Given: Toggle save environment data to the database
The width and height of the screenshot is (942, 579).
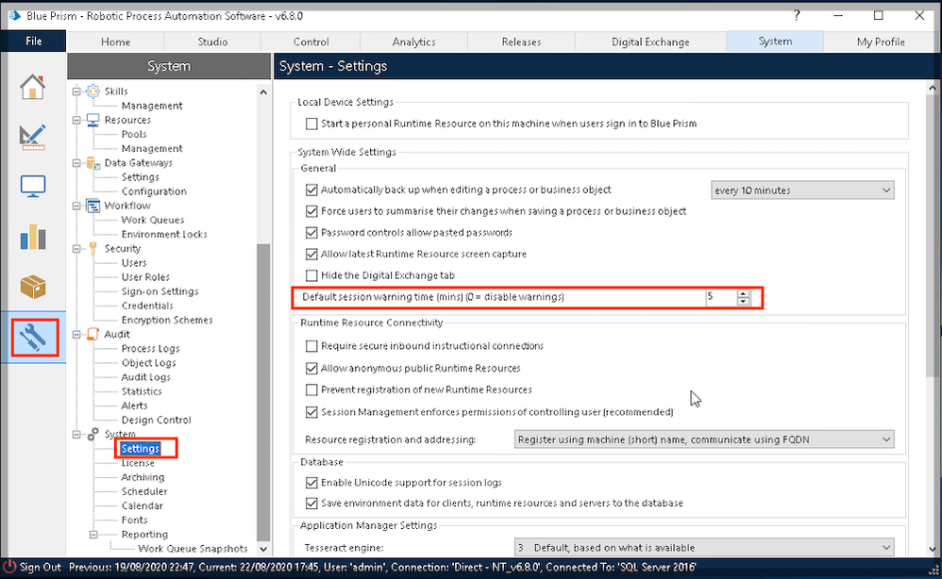Looking at the screenshot, I should 311,504.
